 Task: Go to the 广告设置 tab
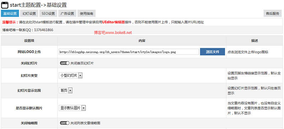[67, 14]
